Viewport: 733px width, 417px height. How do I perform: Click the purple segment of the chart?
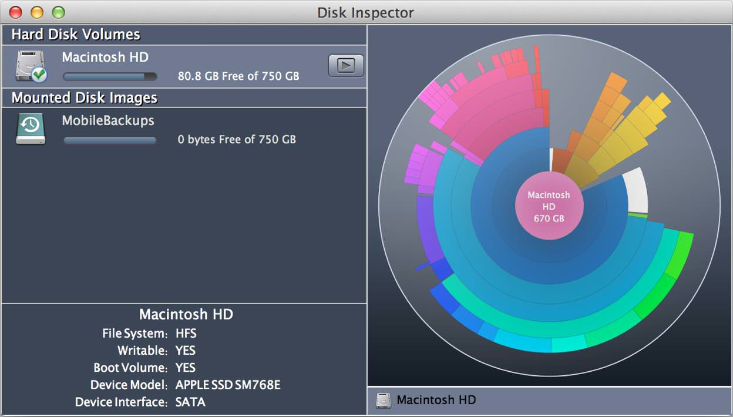tap(427, 229)
